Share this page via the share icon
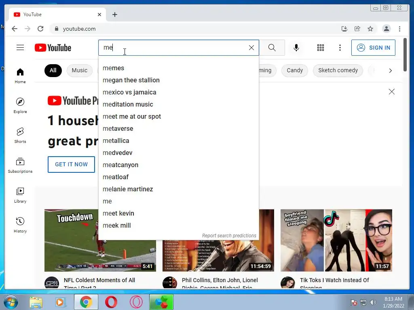The height and width of the screenshot is (310, 414). click(357, 29)
